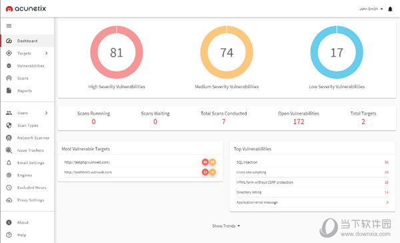Screen dimensions: 400x243
Task: Click the Scans Waiting value 0
Action: tap(155, 121)
